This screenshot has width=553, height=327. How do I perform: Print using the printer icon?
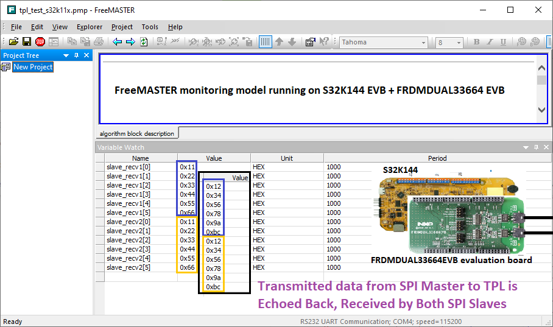99,41
